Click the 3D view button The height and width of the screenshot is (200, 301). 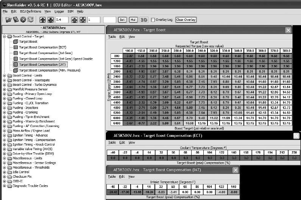pyautogui.click(x=144, y=20)
